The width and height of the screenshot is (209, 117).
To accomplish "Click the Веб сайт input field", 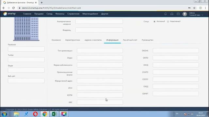I will click(26, 81).
